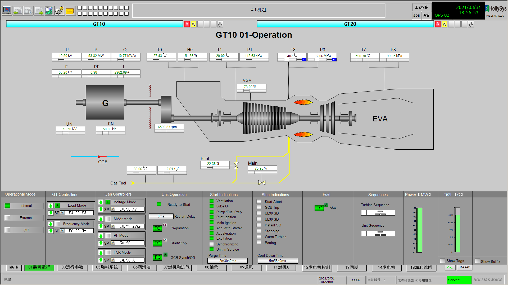Go to previous page with green left arrow
This screenshot has width=508, height=285.
18,11
